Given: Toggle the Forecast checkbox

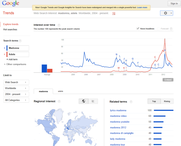Looking at the screenshot, I should pos(158,29).
